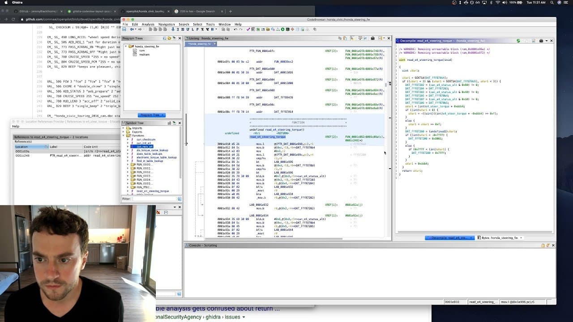
Task: Open the Window menu
Action: (x=224, y=24)
